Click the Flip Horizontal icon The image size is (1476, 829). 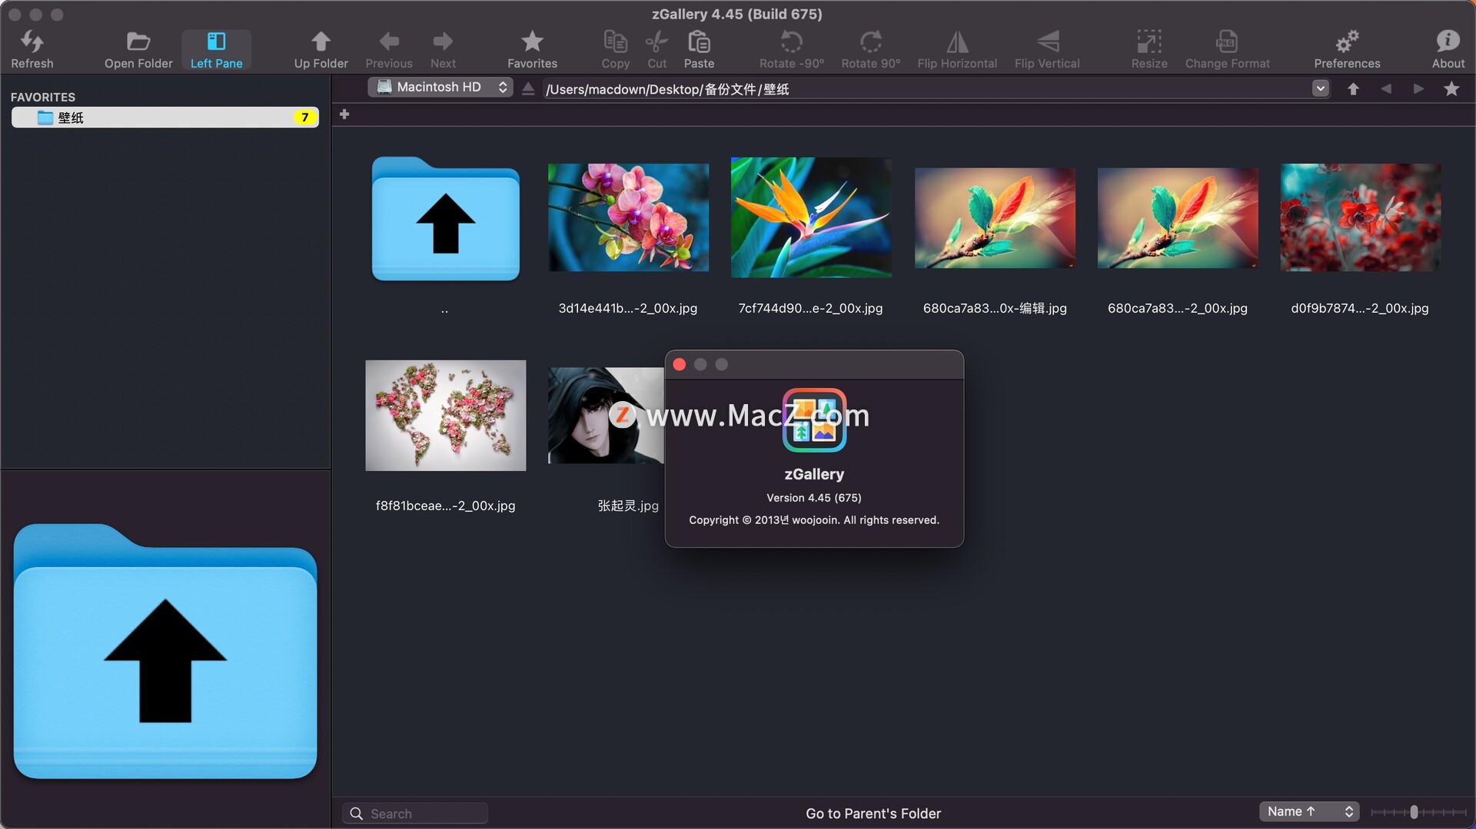coord(957,49)
